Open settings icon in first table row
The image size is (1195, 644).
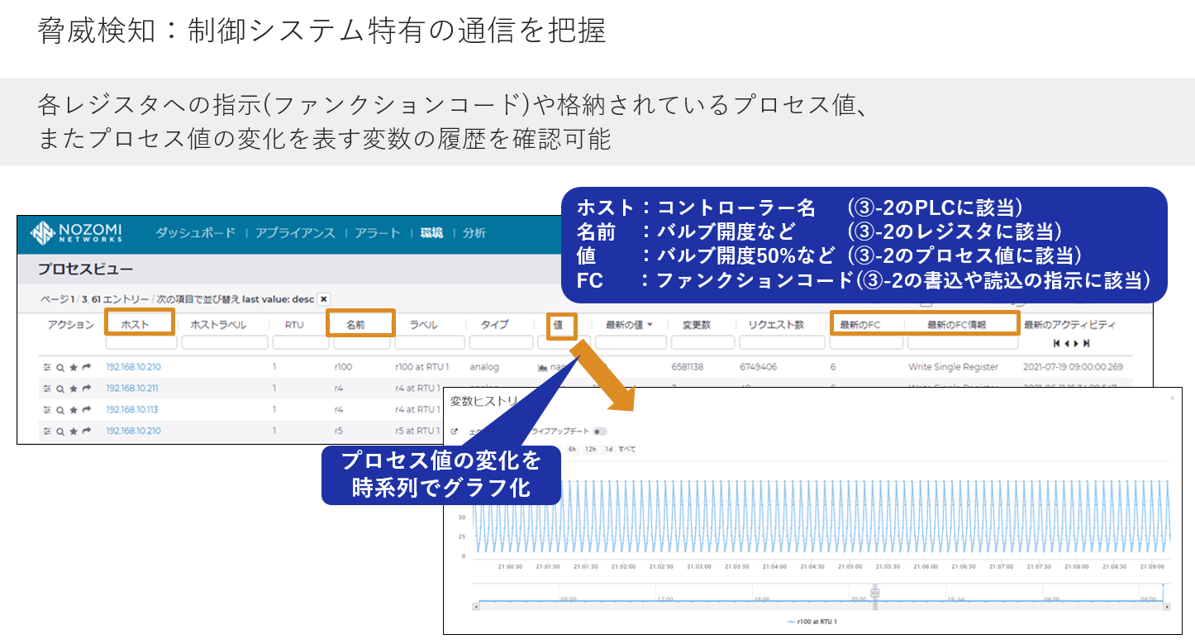(x=47, y=367)
